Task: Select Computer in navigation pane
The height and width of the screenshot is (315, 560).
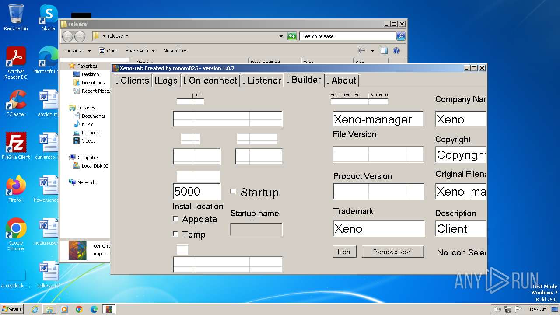Action: tap(87, 157)
